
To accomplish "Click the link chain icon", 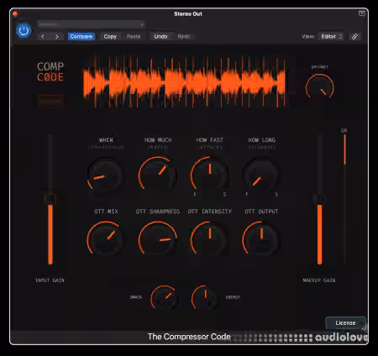I will click(354, 37).
